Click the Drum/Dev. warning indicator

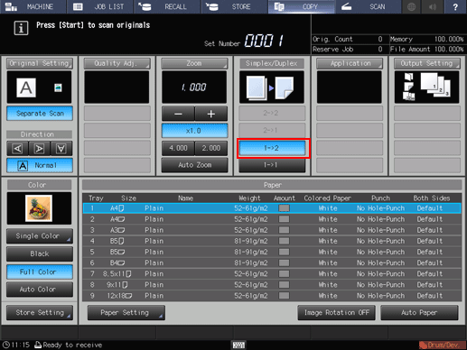(442, 345)
